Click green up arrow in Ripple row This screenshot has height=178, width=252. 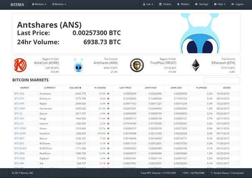tap(108, 104)
